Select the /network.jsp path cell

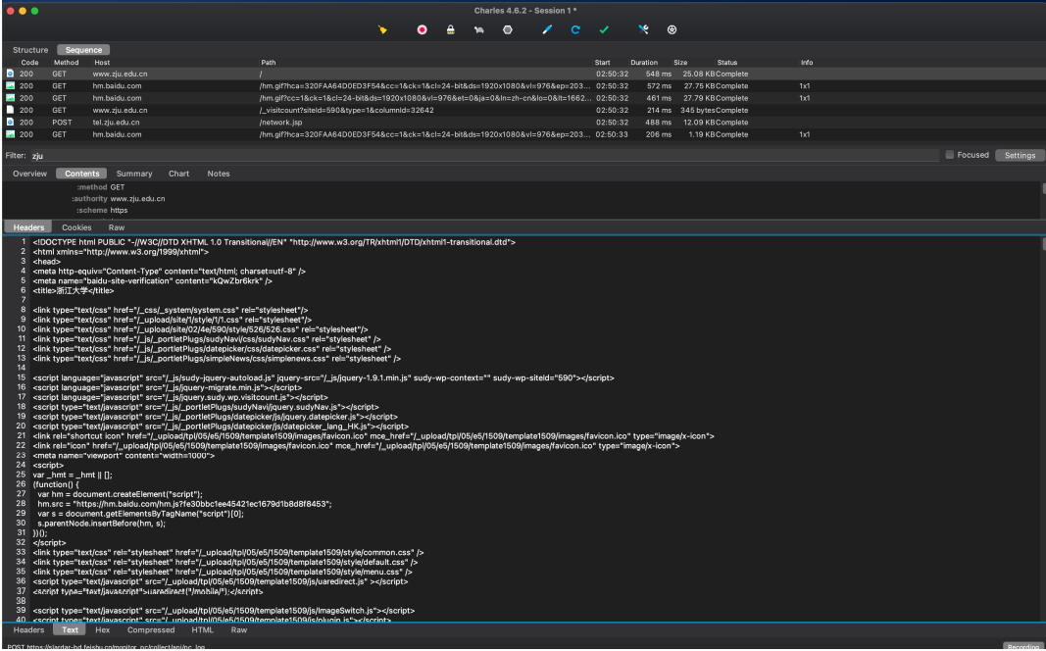pos(280,122)
